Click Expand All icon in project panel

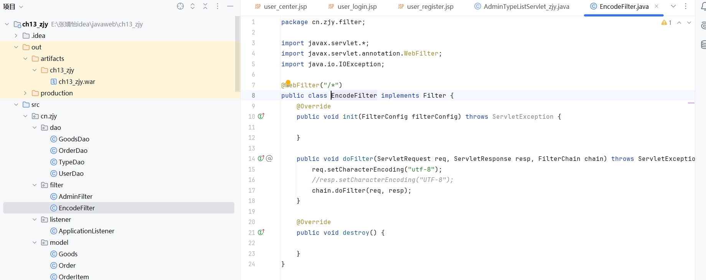tap(193, 7)
